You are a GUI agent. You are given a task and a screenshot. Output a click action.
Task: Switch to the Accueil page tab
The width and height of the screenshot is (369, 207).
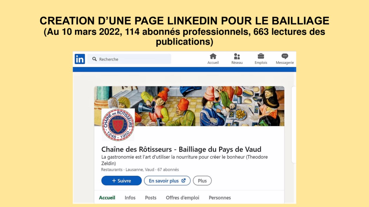tap(107, 198)
